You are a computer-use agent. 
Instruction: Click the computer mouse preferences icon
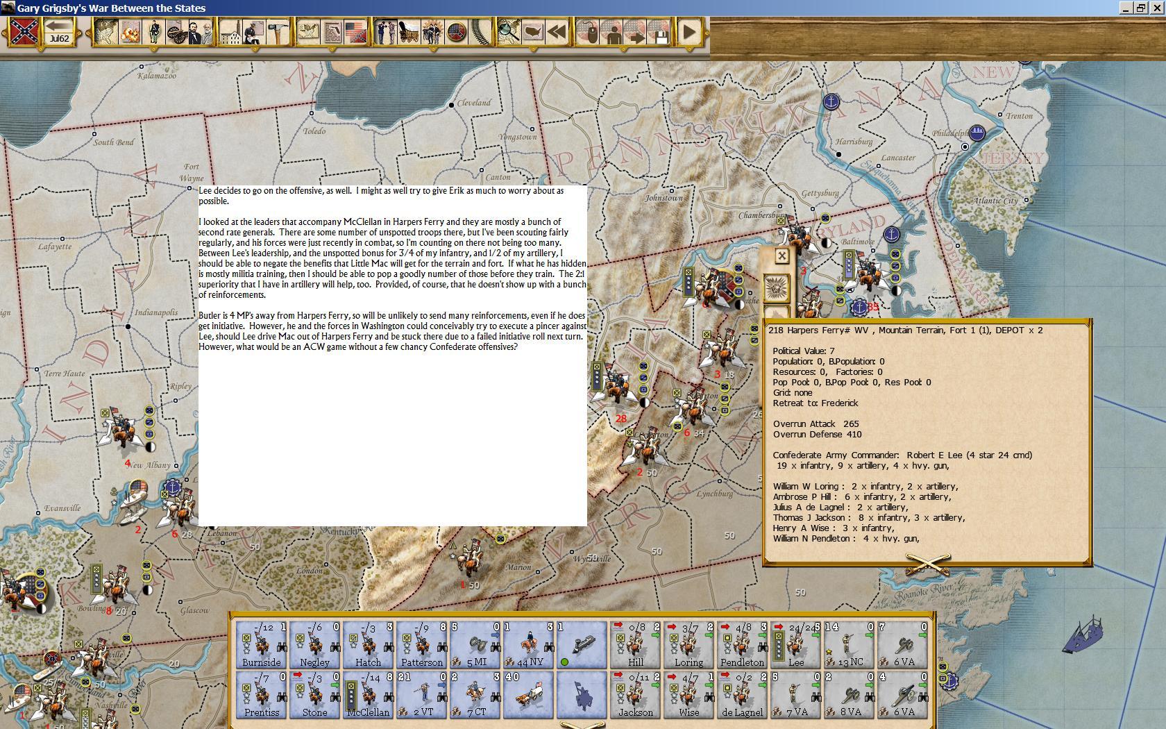589,32
